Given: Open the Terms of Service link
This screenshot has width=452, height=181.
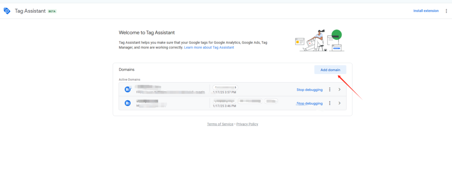Looking at the screenshot, I should click(220, 124).
